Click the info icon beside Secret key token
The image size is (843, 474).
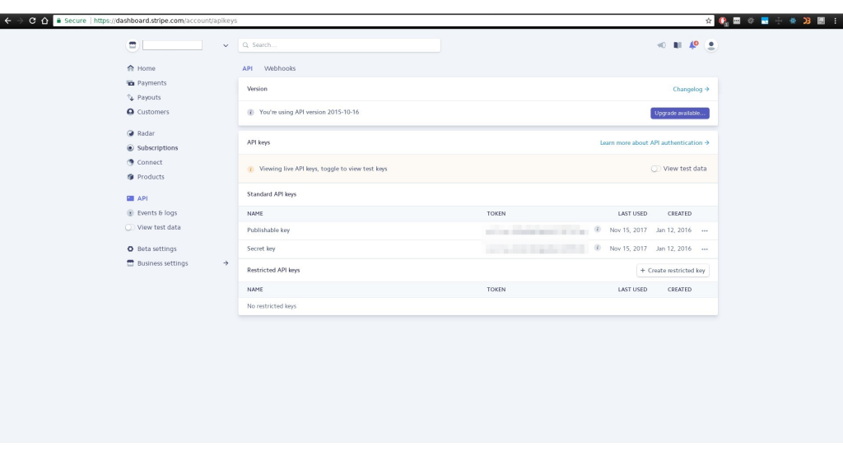pos(597,249)
